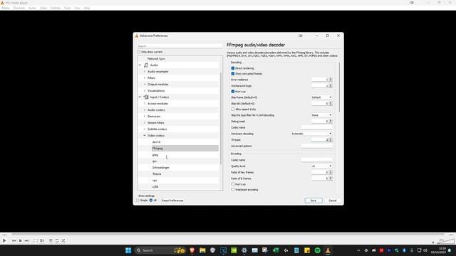Open the Audio menu in the menu bar
This screenshot has height=256, width=456.
(x=32, y=8)
